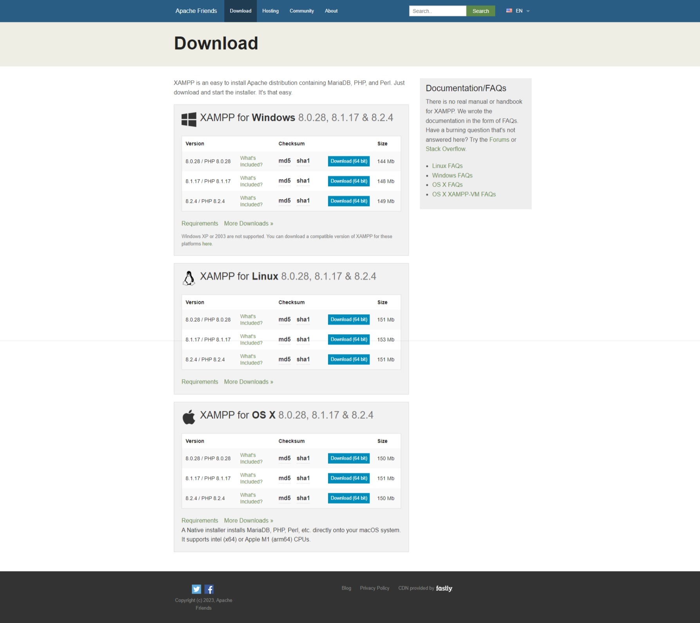This screenshot has height=623, width=700.
Task: Expand More Downloads for Windows
Action: tap(248, 223)
